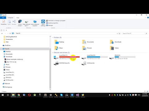Open Visual Studio from the taskbar
The width and height of the screenshot is (149, 111).
[x=78, y=95]
